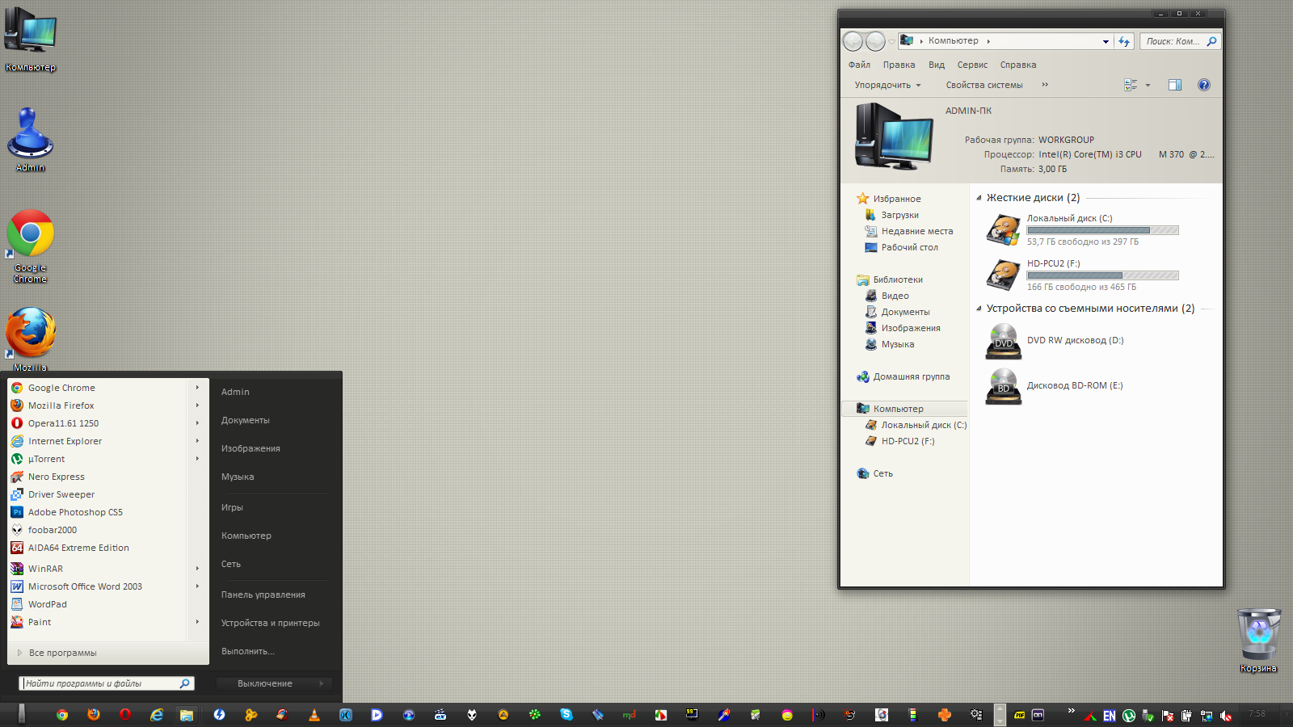Click the Выключение button
This screenshot has width=1293, height=727.
click(265, 683)
